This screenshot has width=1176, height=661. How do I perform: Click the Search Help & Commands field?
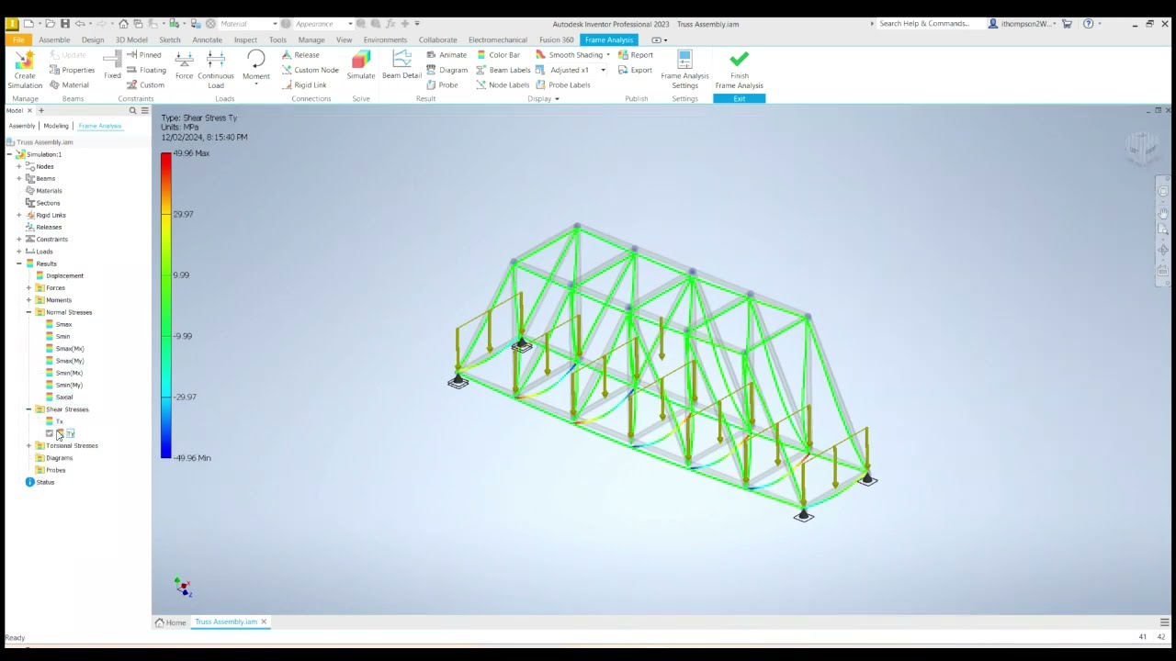tap(924, 24)
